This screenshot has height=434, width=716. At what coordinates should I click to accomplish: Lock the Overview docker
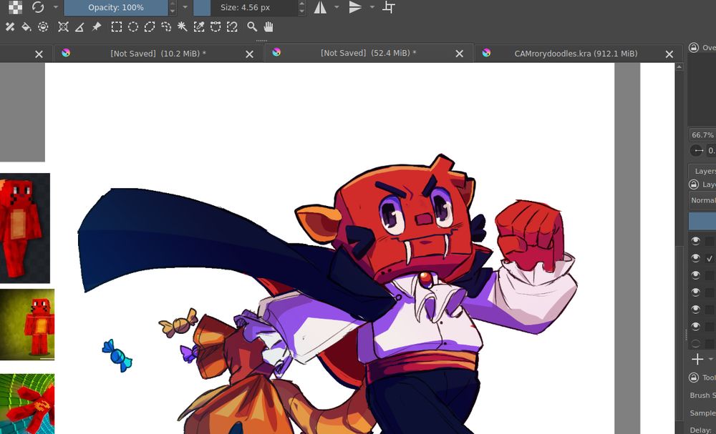tap(694, 47)
